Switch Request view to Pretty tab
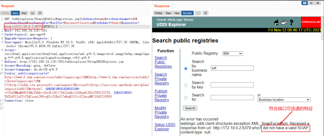The image size is (324, 136). click(6, 13)
